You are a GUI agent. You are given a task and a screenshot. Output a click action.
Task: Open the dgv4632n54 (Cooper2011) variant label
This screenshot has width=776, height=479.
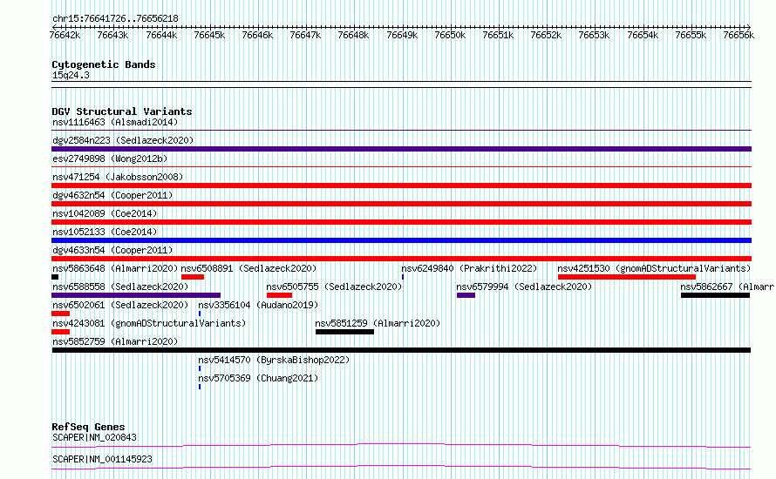pyautogui.click(x=112, y=195)
